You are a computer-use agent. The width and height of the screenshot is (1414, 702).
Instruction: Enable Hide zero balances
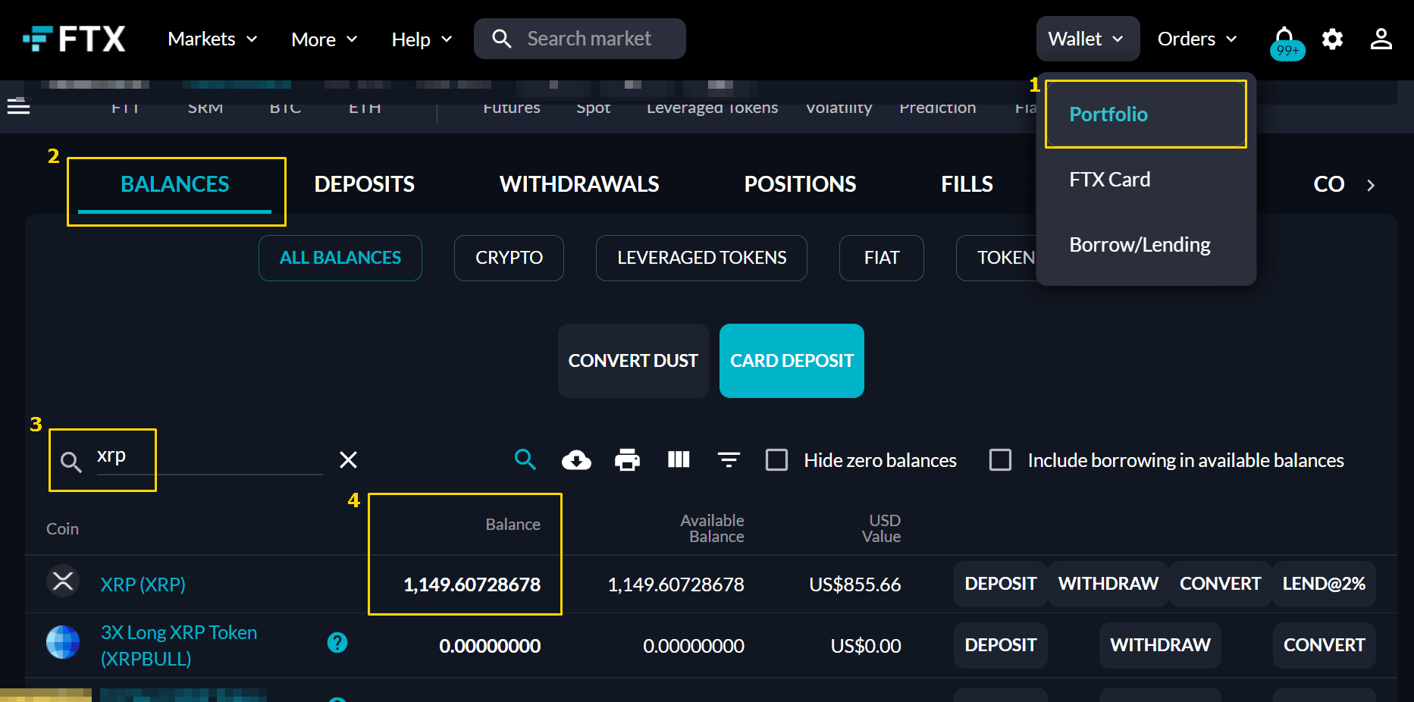(776, 460)
